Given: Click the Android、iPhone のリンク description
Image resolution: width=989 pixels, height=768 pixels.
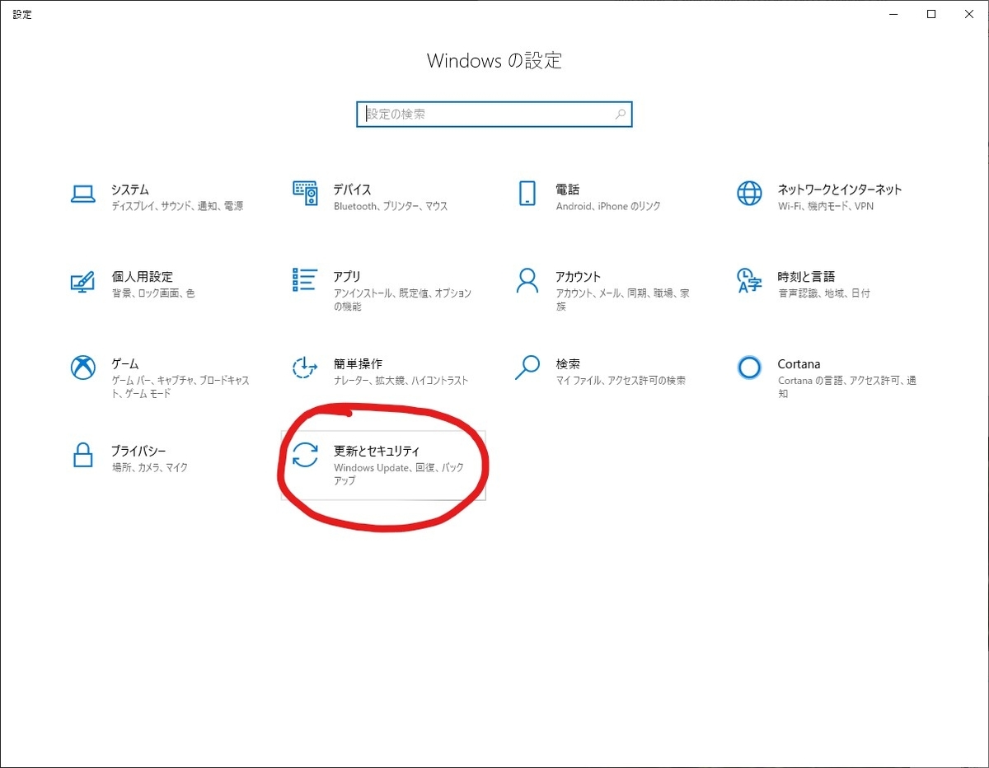Looking at the screenshot, I should point(608,206).
